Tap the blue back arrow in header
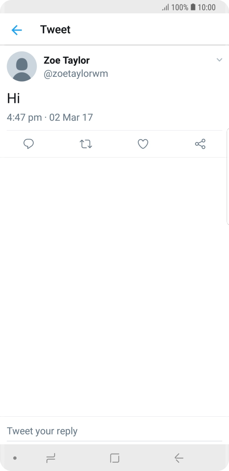Screen dimensions: 229x471 (x=17, y=30)
